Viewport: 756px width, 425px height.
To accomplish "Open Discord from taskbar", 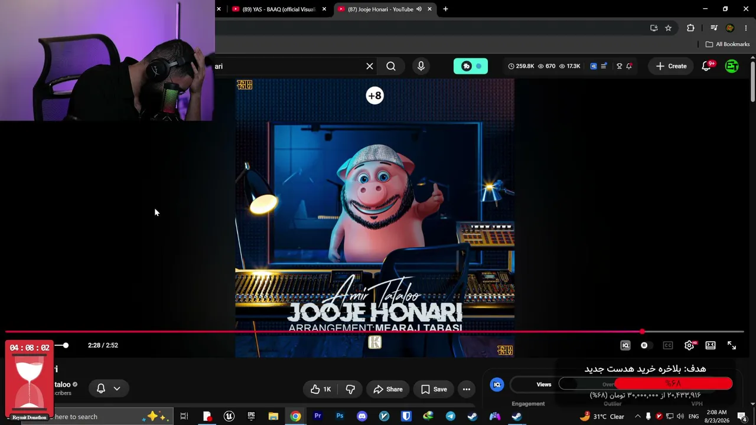I will (362, 417).
